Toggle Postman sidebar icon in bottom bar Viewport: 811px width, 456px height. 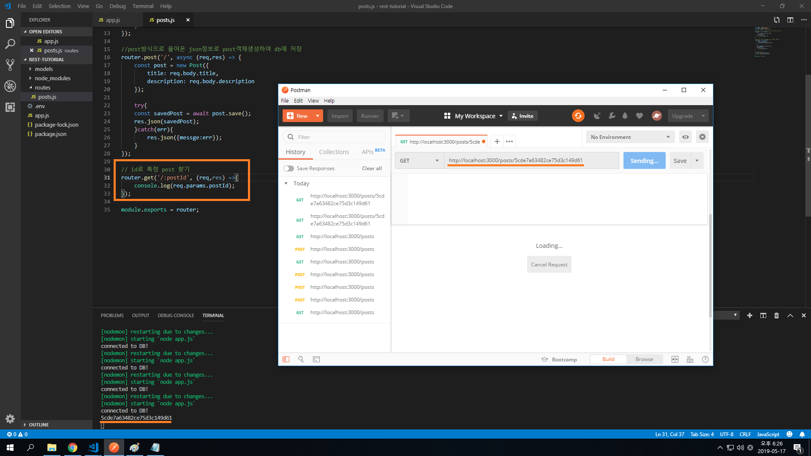pos(286,359)
